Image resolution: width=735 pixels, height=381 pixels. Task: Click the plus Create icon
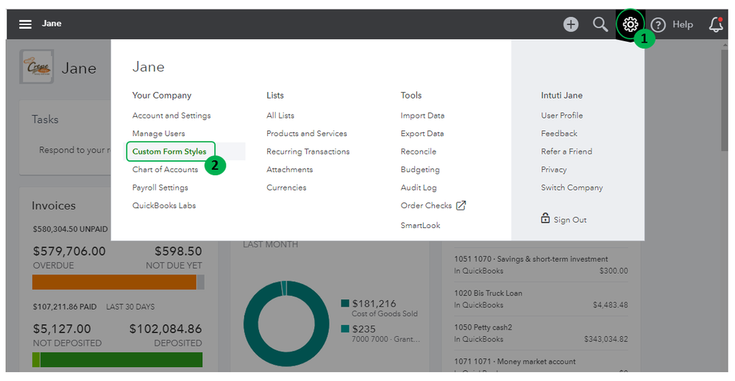(x=570, y=24)
